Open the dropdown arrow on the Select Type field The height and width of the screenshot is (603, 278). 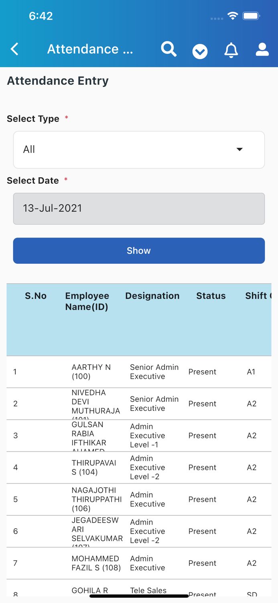pos(239,149)
